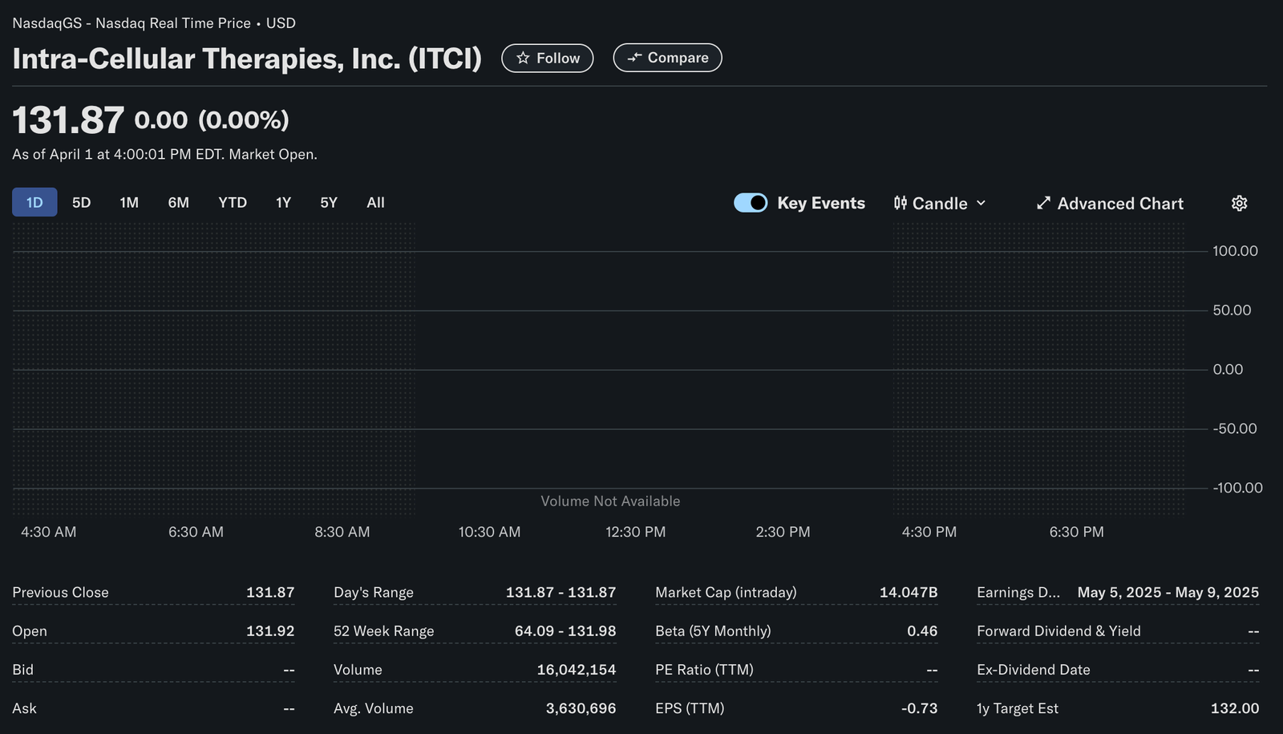Image resolution: width=1283 pixels, height=734 pixels.
Task: Open the Advanced Chart link
Action: [x=1110, y=203]
